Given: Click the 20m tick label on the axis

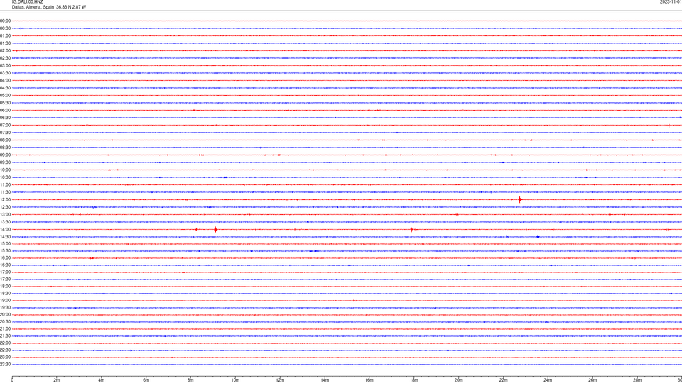Looking at the screenshot, I should tap(458, 380).
